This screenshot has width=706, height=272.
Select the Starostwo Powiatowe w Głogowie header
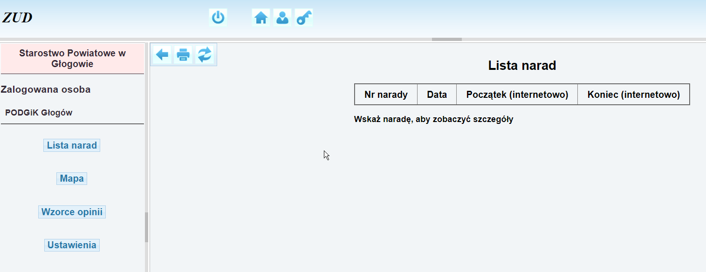[x=72, y=58]
